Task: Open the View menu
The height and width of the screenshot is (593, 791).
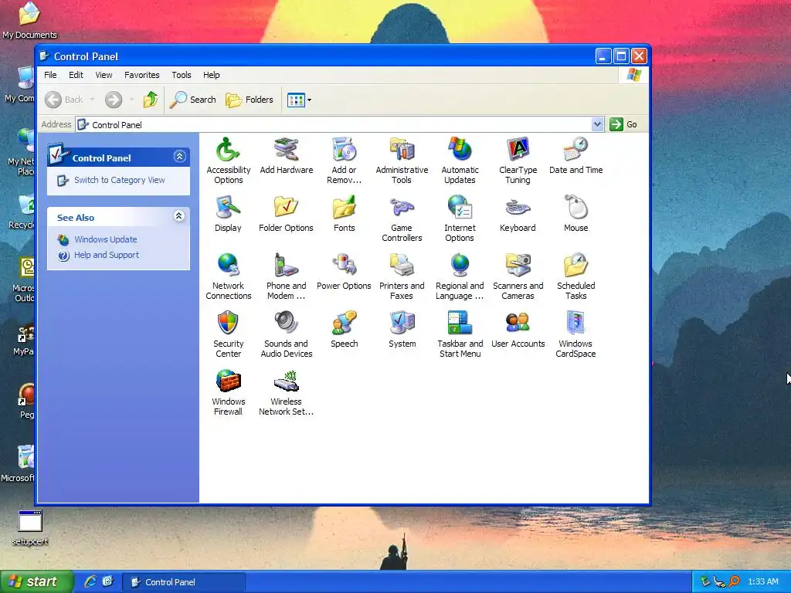Action: coord(104,75)
